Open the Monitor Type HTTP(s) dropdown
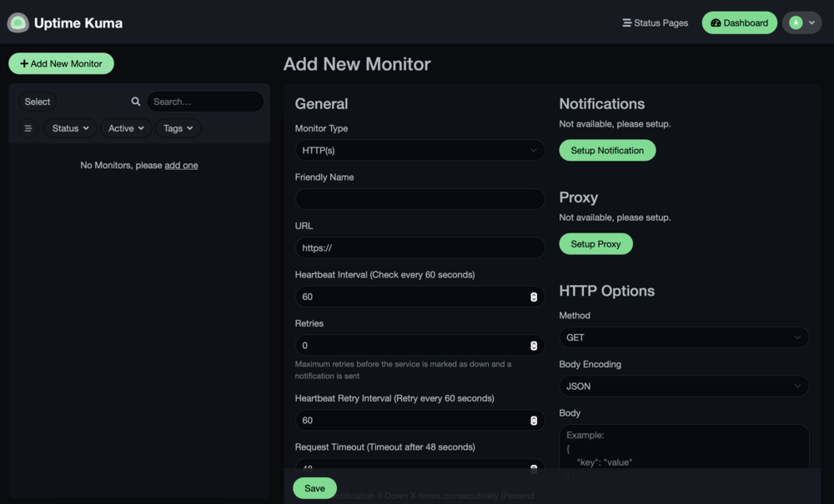 (x=420, y=150)
